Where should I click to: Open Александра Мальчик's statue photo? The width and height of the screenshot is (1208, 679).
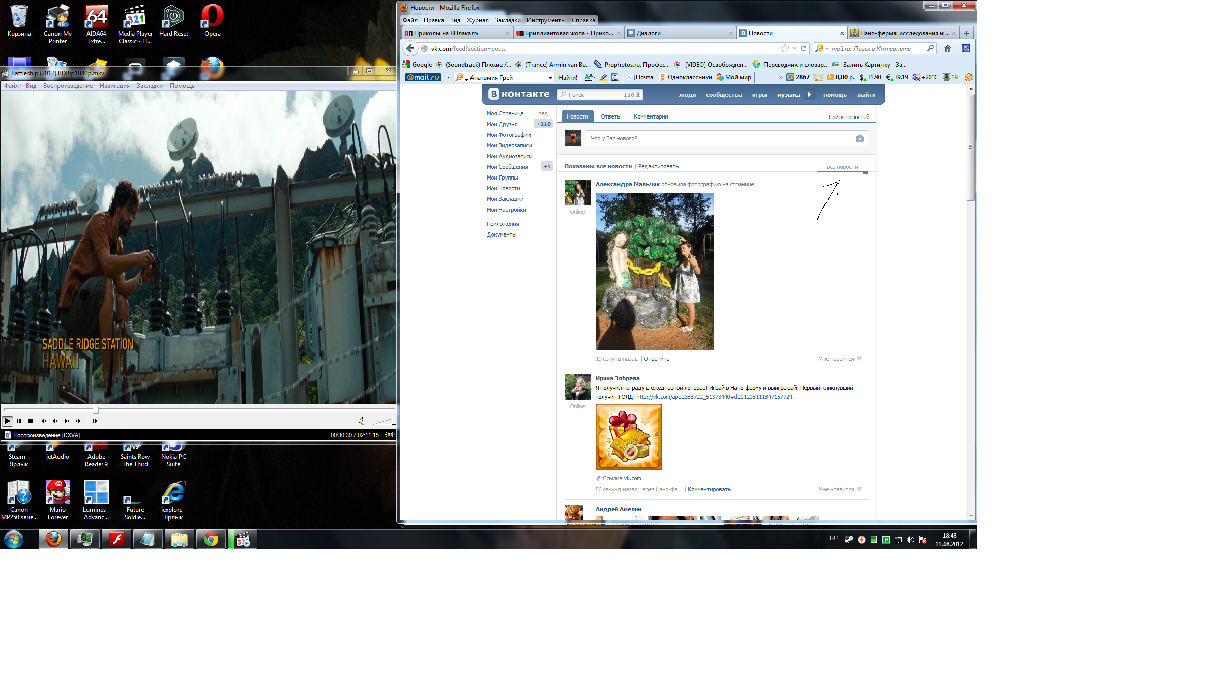click(x=654, y=272)
